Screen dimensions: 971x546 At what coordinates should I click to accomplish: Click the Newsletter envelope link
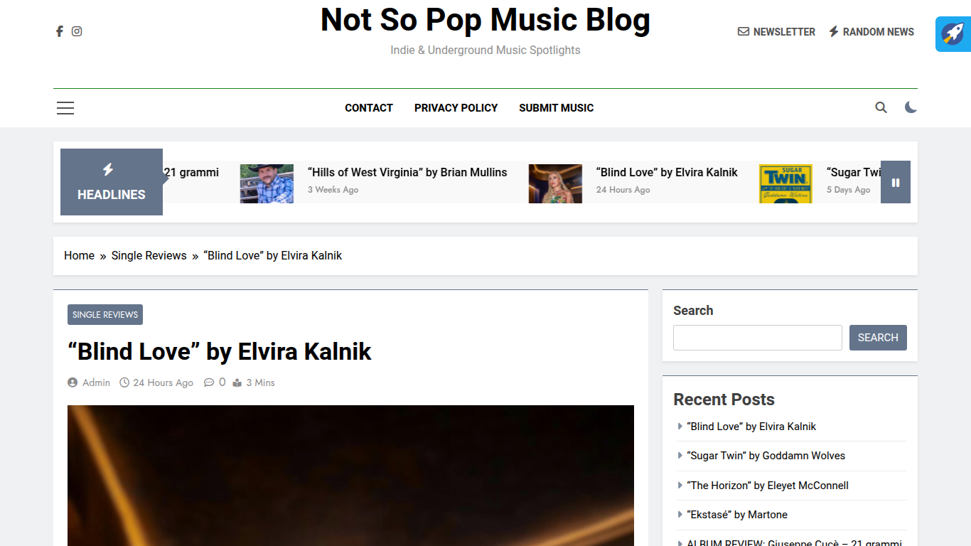[x=776, y=32]
